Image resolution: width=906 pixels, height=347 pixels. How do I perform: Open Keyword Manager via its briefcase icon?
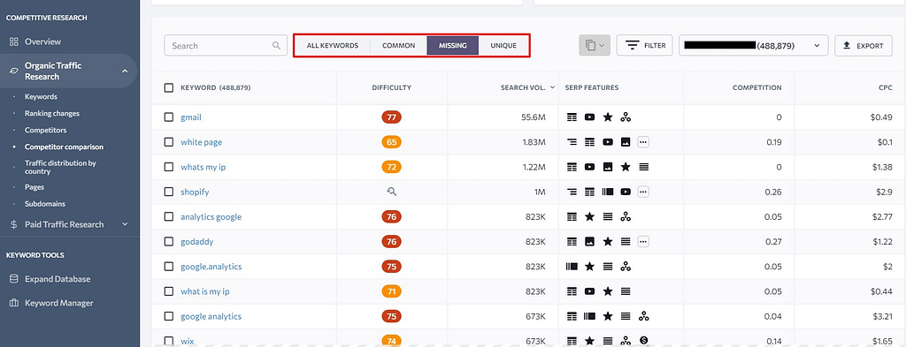coord(14,303)
